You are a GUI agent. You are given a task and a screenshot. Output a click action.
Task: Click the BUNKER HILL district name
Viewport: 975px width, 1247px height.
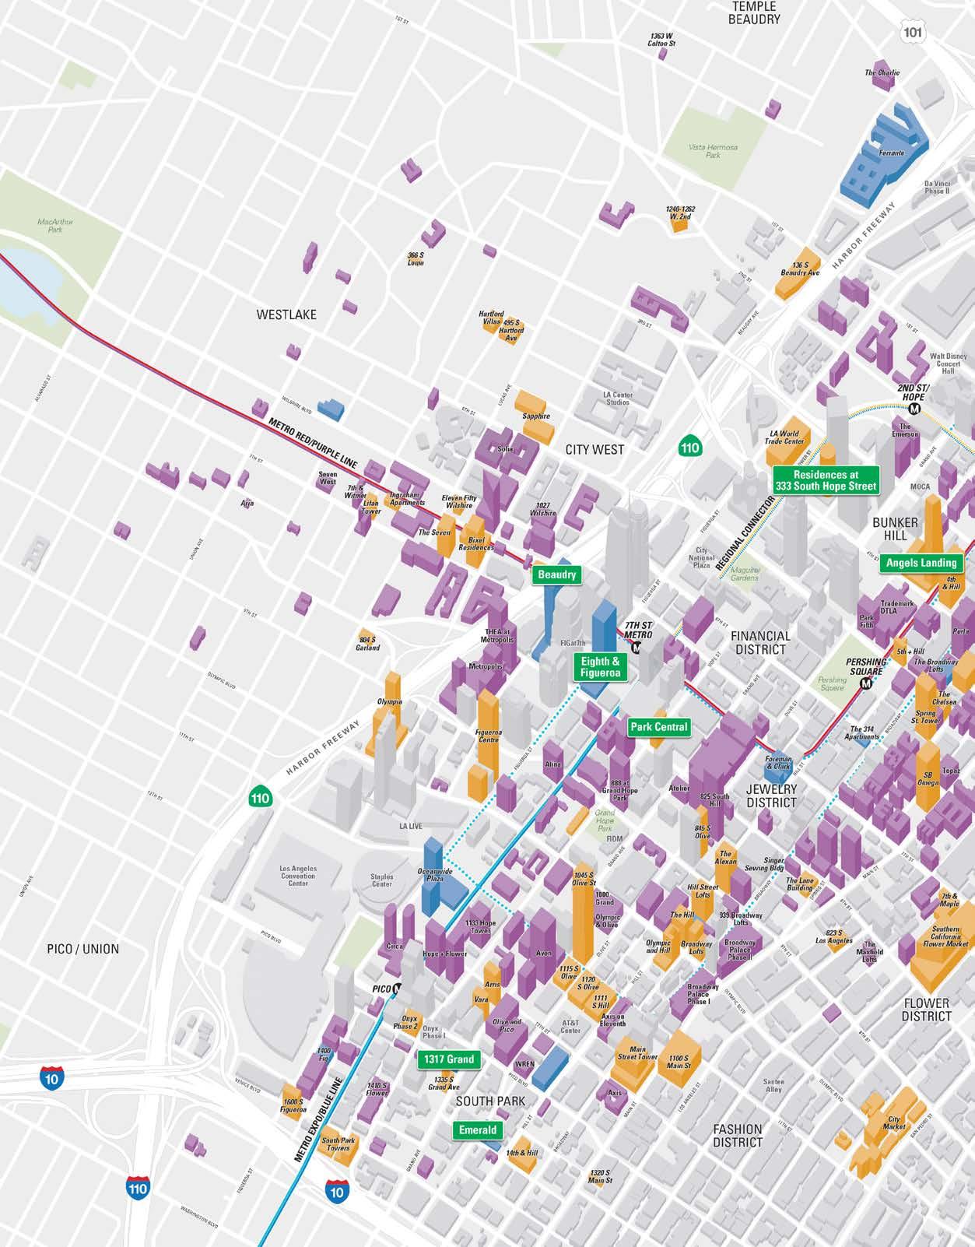pos(895,529)
